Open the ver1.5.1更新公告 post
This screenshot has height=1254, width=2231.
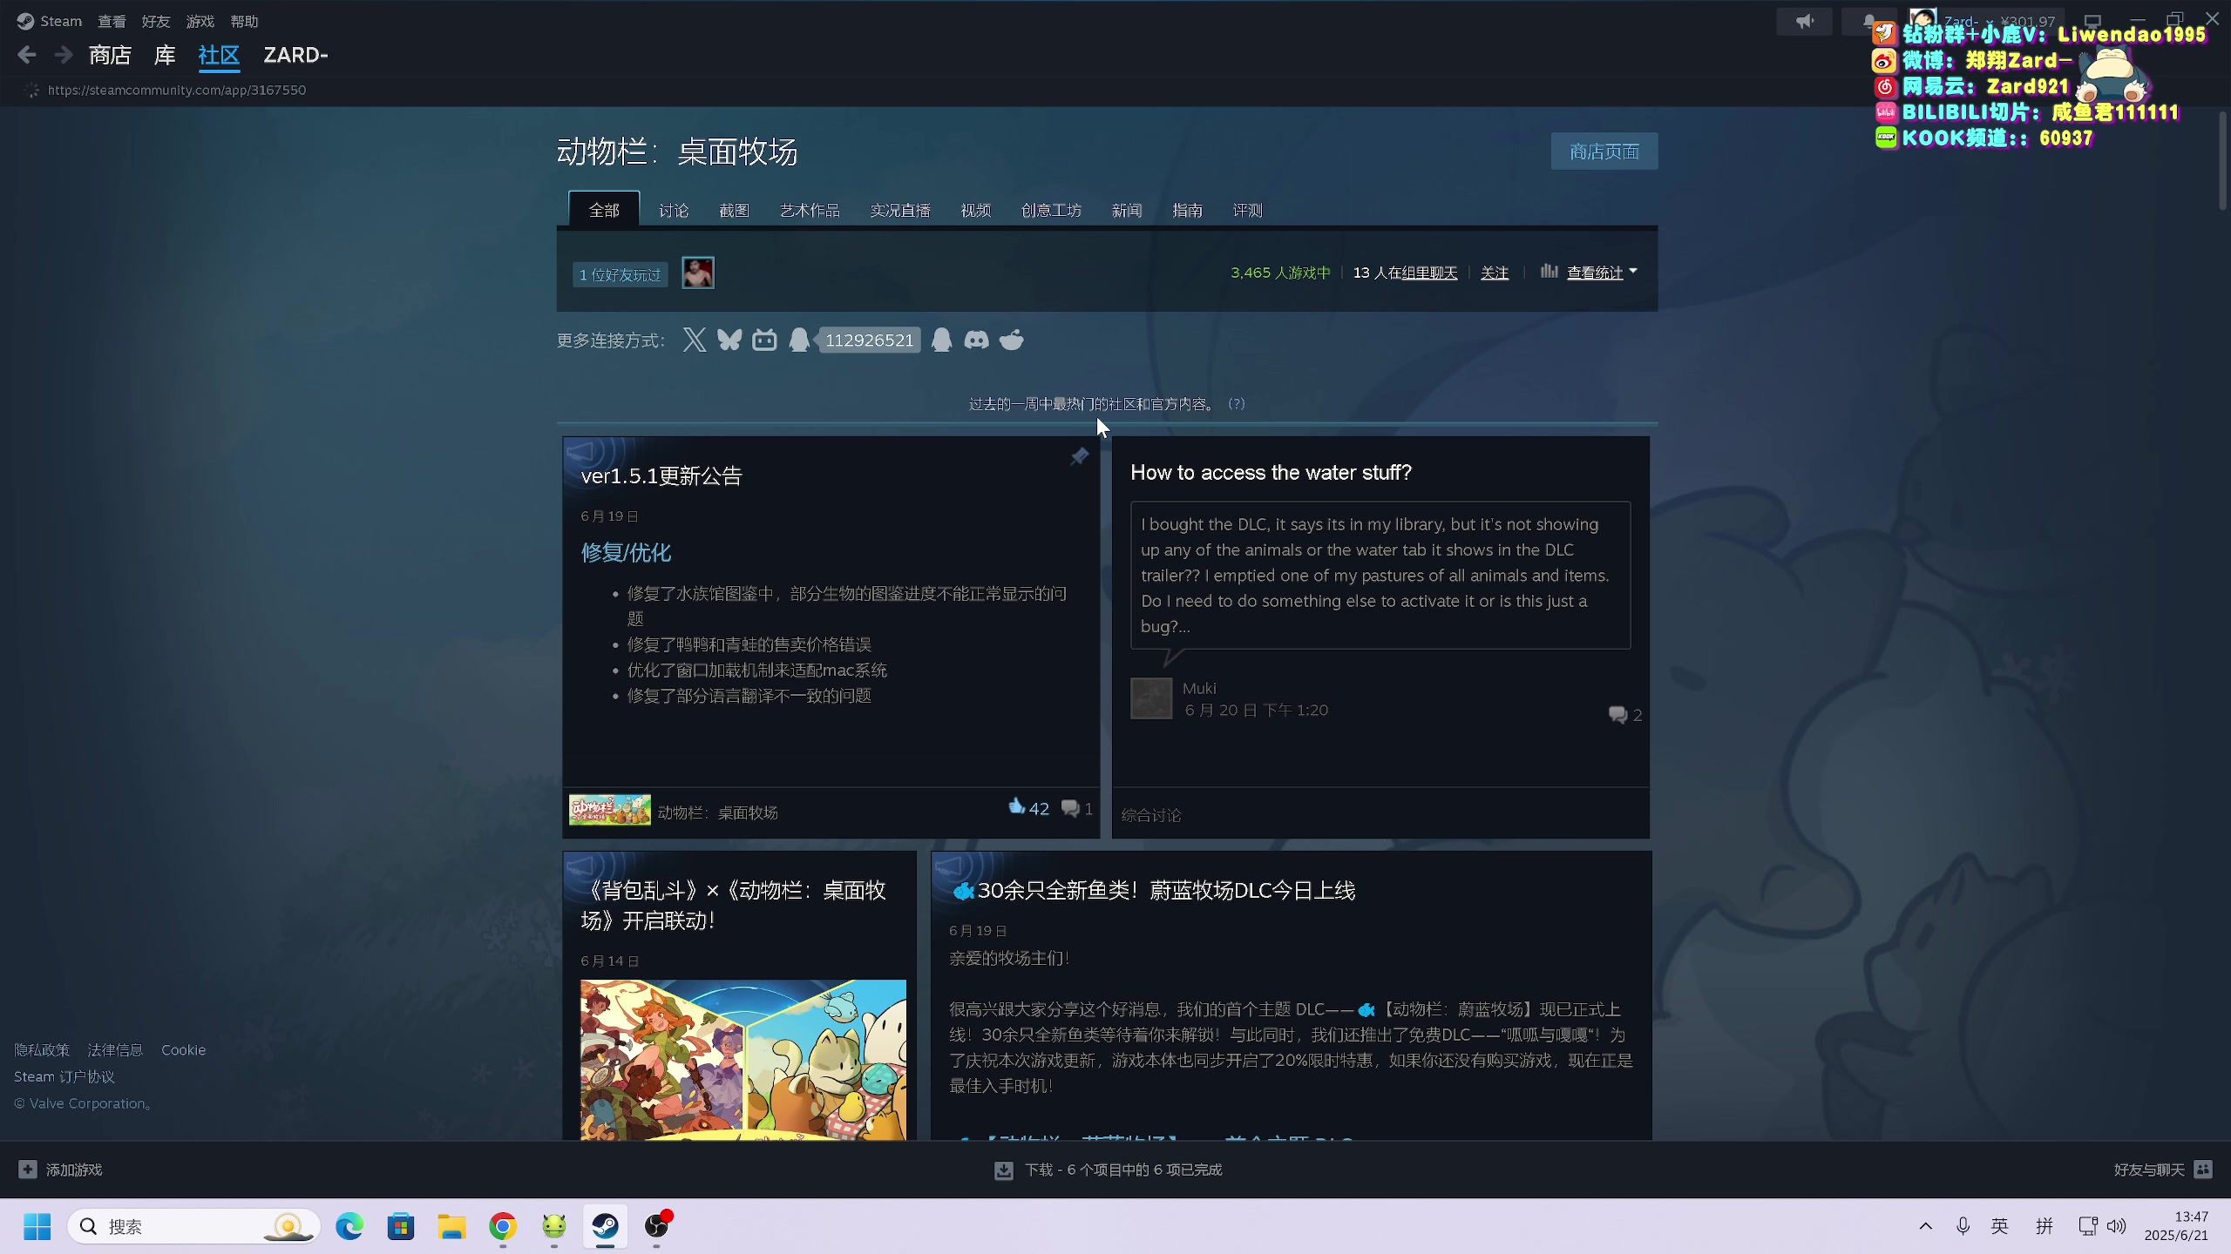661,475
